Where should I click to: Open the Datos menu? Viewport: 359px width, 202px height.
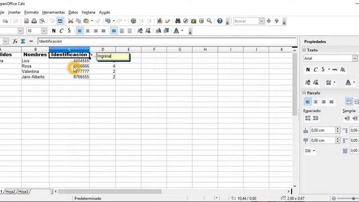point(73,12)
